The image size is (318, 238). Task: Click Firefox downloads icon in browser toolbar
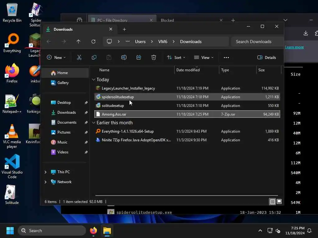[x=306, y=33]
